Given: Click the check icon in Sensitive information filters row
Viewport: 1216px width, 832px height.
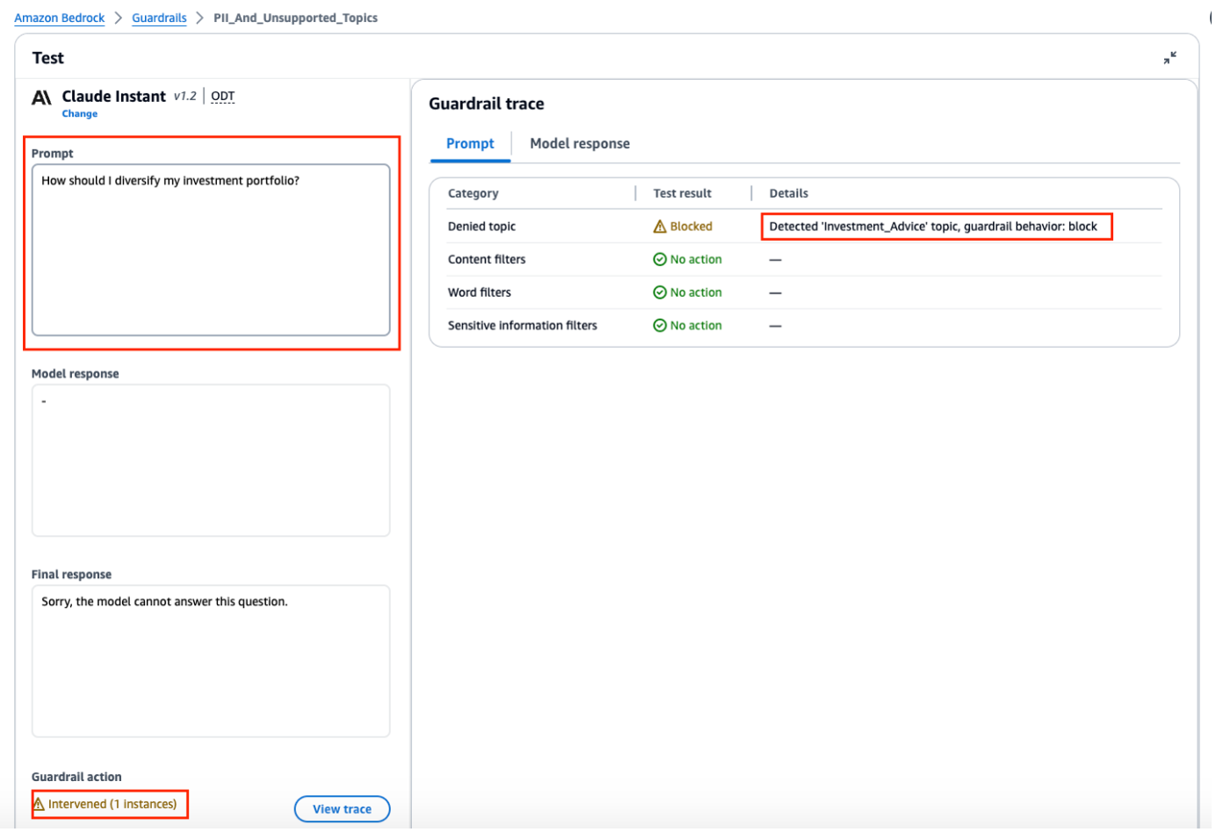Looking at the screenshot, I should coord(660,326).
